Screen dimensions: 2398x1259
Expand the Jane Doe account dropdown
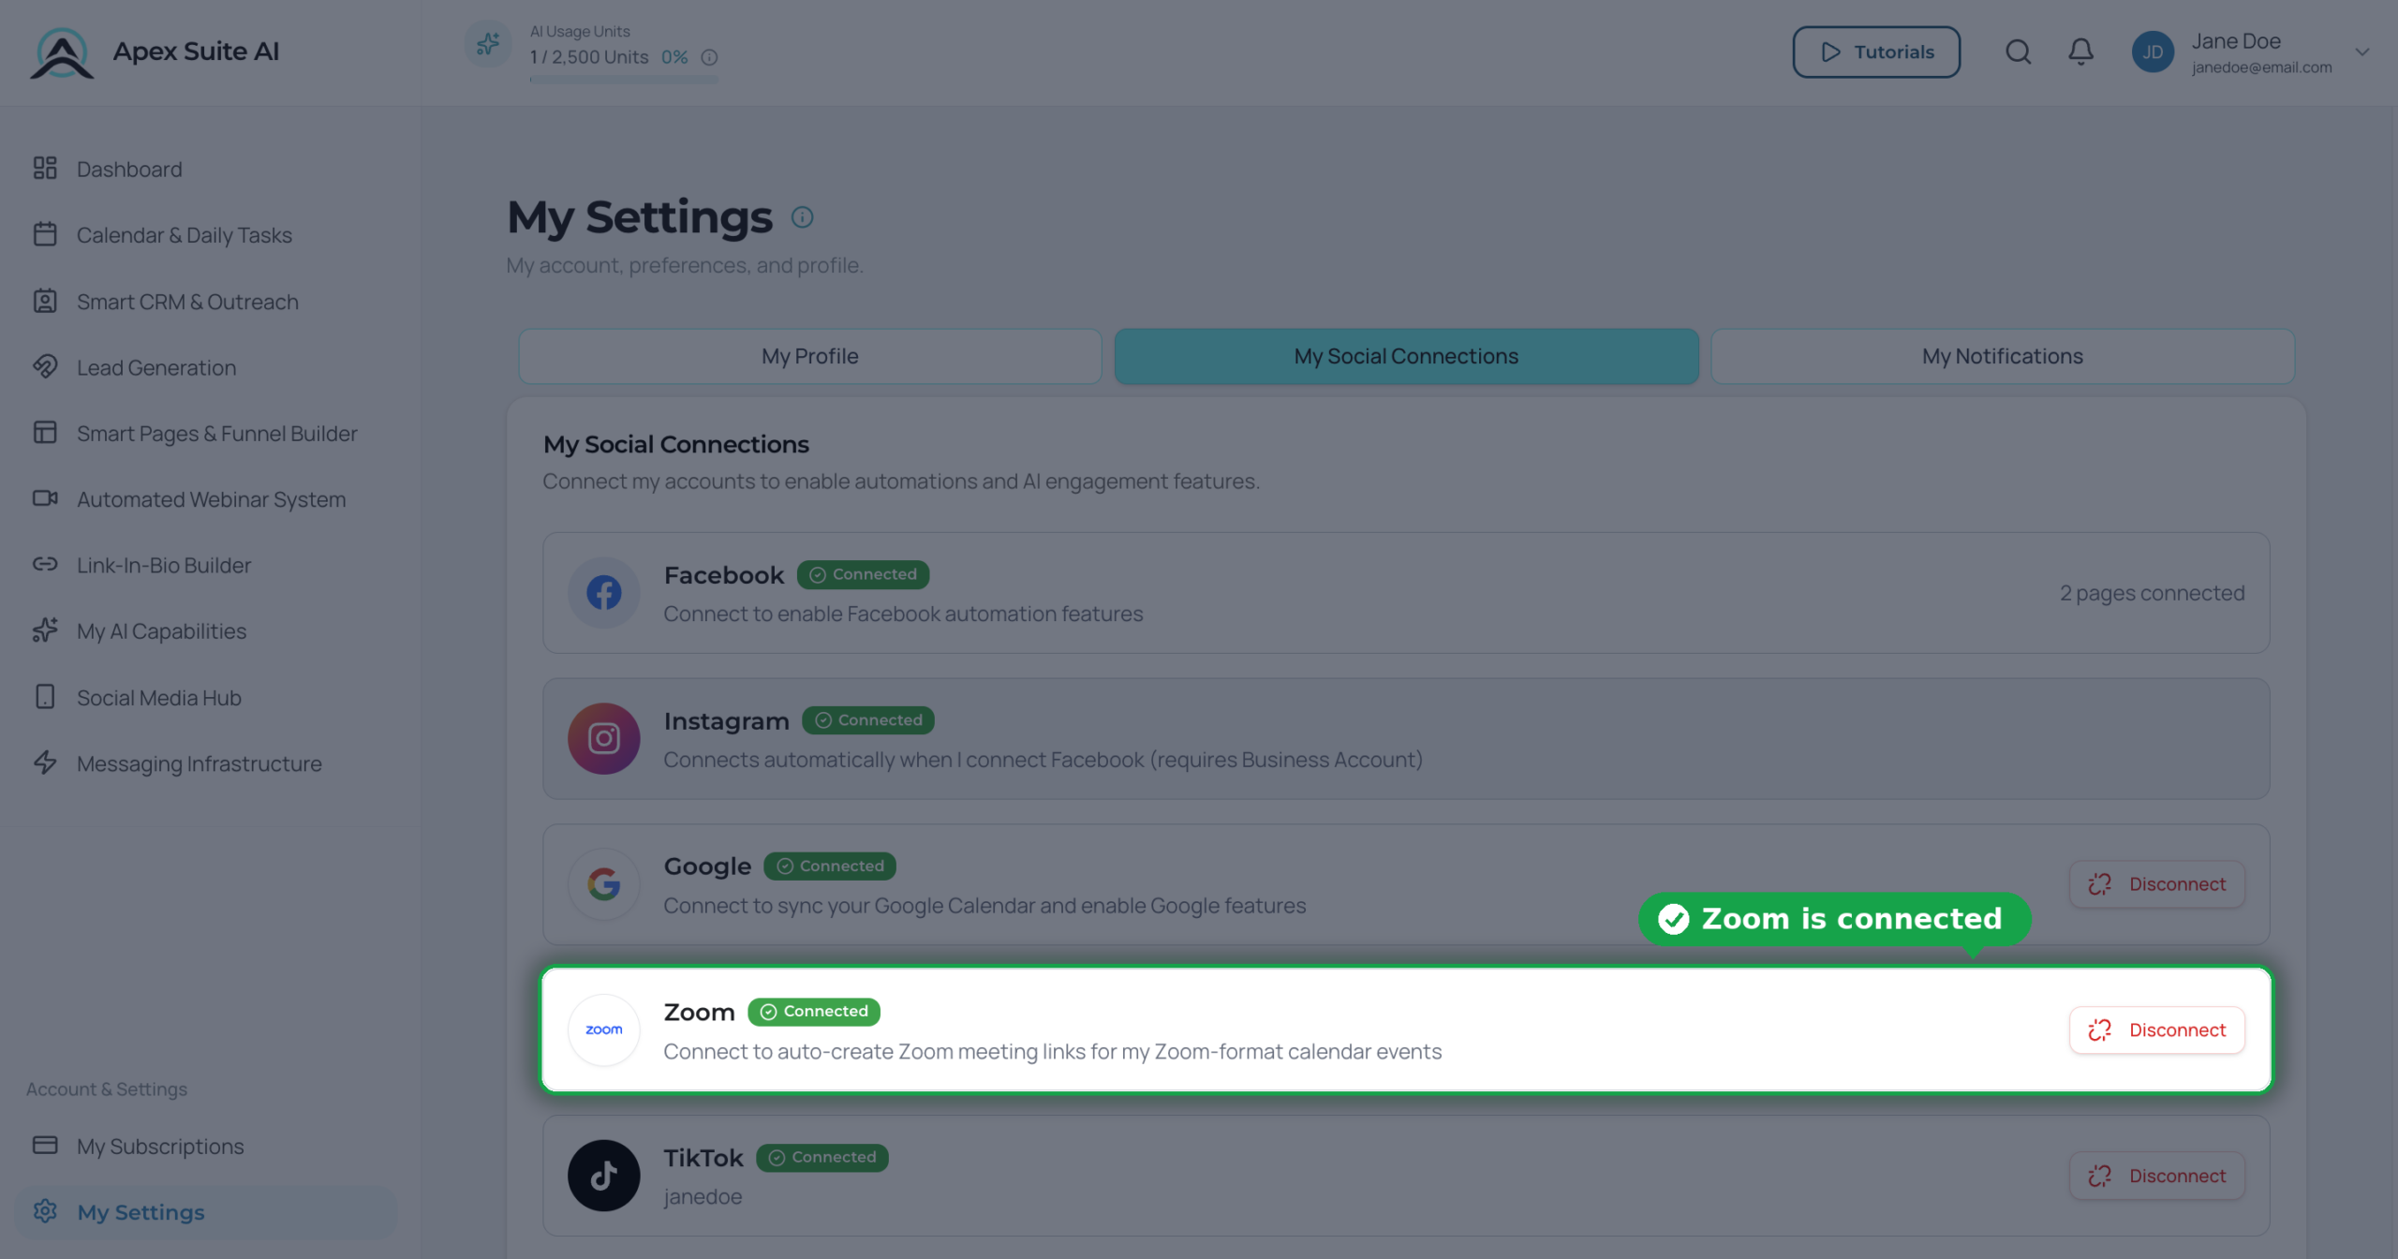[x=2362, y=52]
